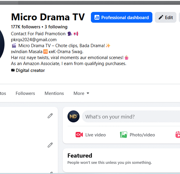Click the "Indian Masala VS K-Drama Swag." line
180x174 pixels.
pyautogui.click(x=47, y=52)
